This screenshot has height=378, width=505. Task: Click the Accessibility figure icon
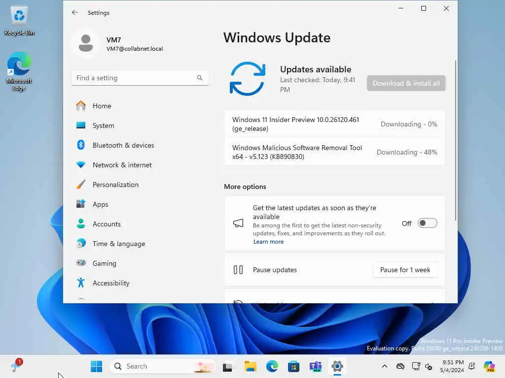click(81, 283)
